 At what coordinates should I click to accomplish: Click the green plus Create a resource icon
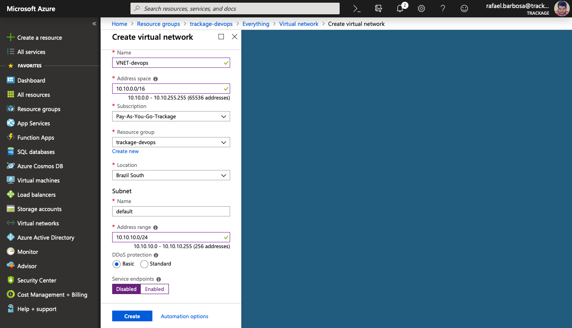tap(11, 37)
